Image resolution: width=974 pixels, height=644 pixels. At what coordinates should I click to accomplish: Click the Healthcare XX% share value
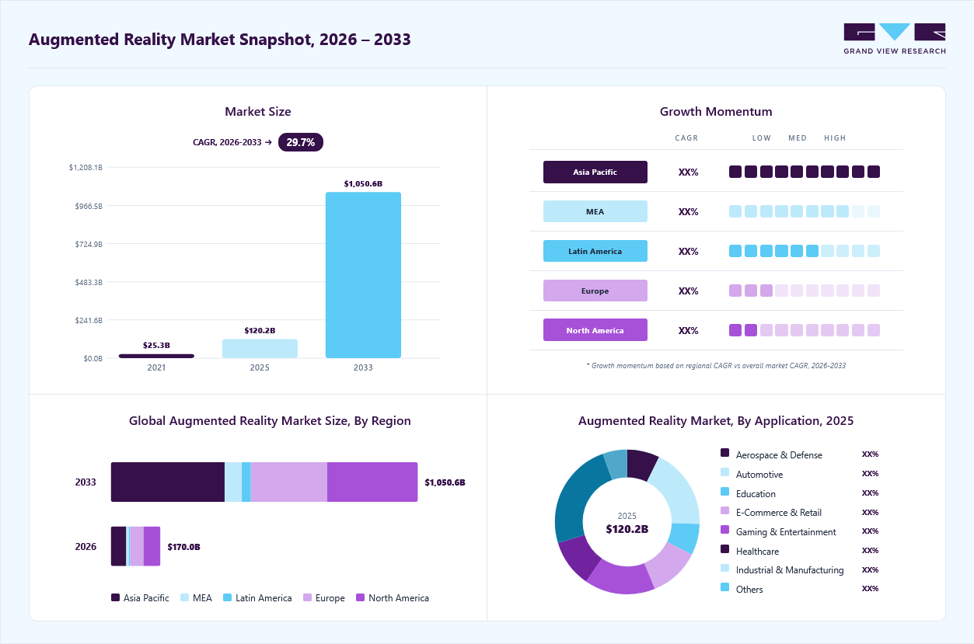(871, 551)
